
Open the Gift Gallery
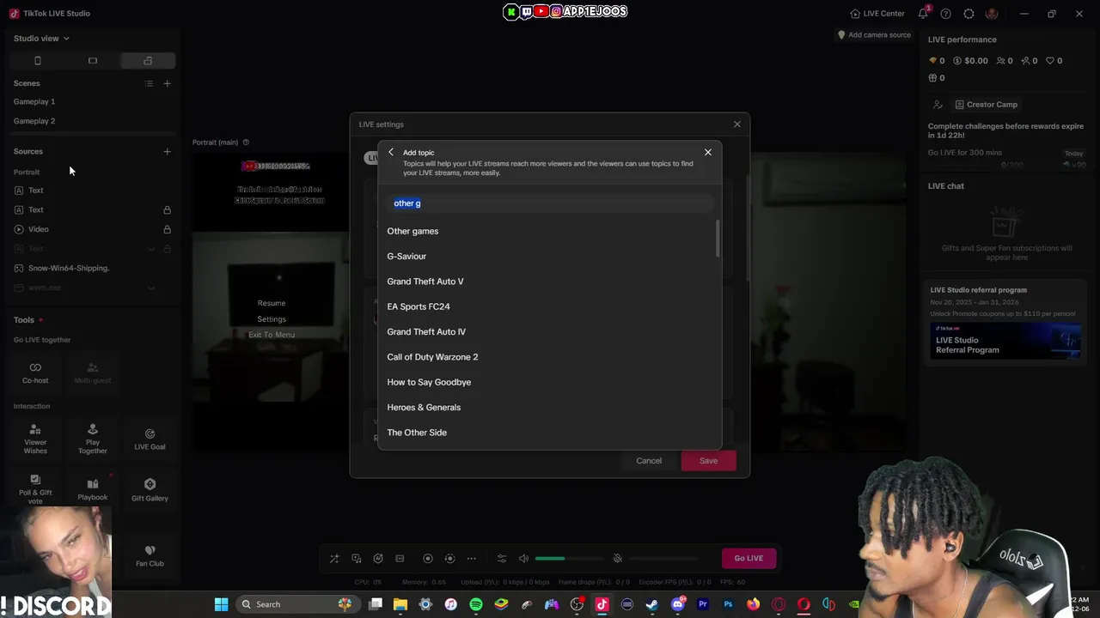click(x=150, y=489)
